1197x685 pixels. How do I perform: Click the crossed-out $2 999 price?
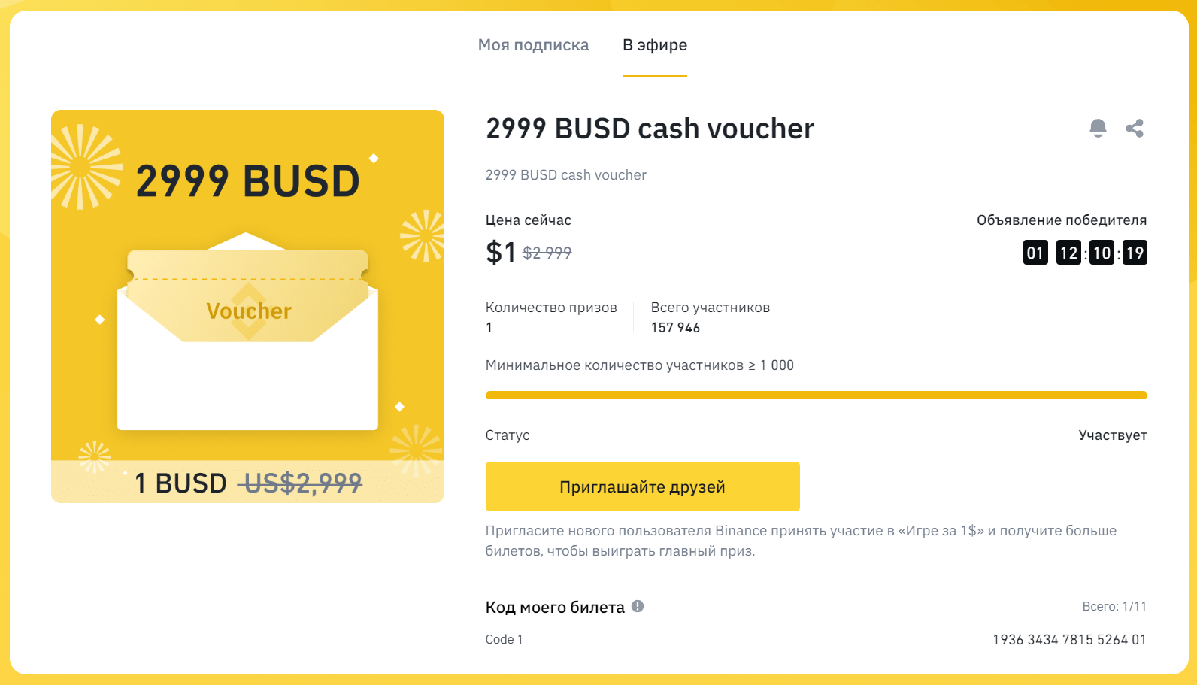click(x=547, y=253)
